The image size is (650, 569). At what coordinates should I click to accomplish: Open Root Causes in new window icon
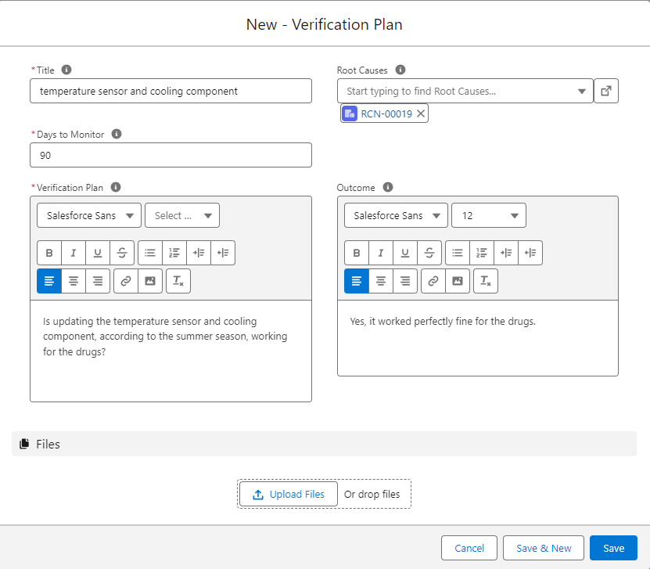[x=605, y=91]
